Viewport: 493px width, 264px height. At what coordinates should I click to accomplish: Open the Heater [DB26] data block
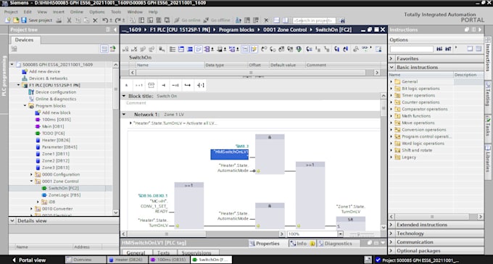tap(56, 140)
